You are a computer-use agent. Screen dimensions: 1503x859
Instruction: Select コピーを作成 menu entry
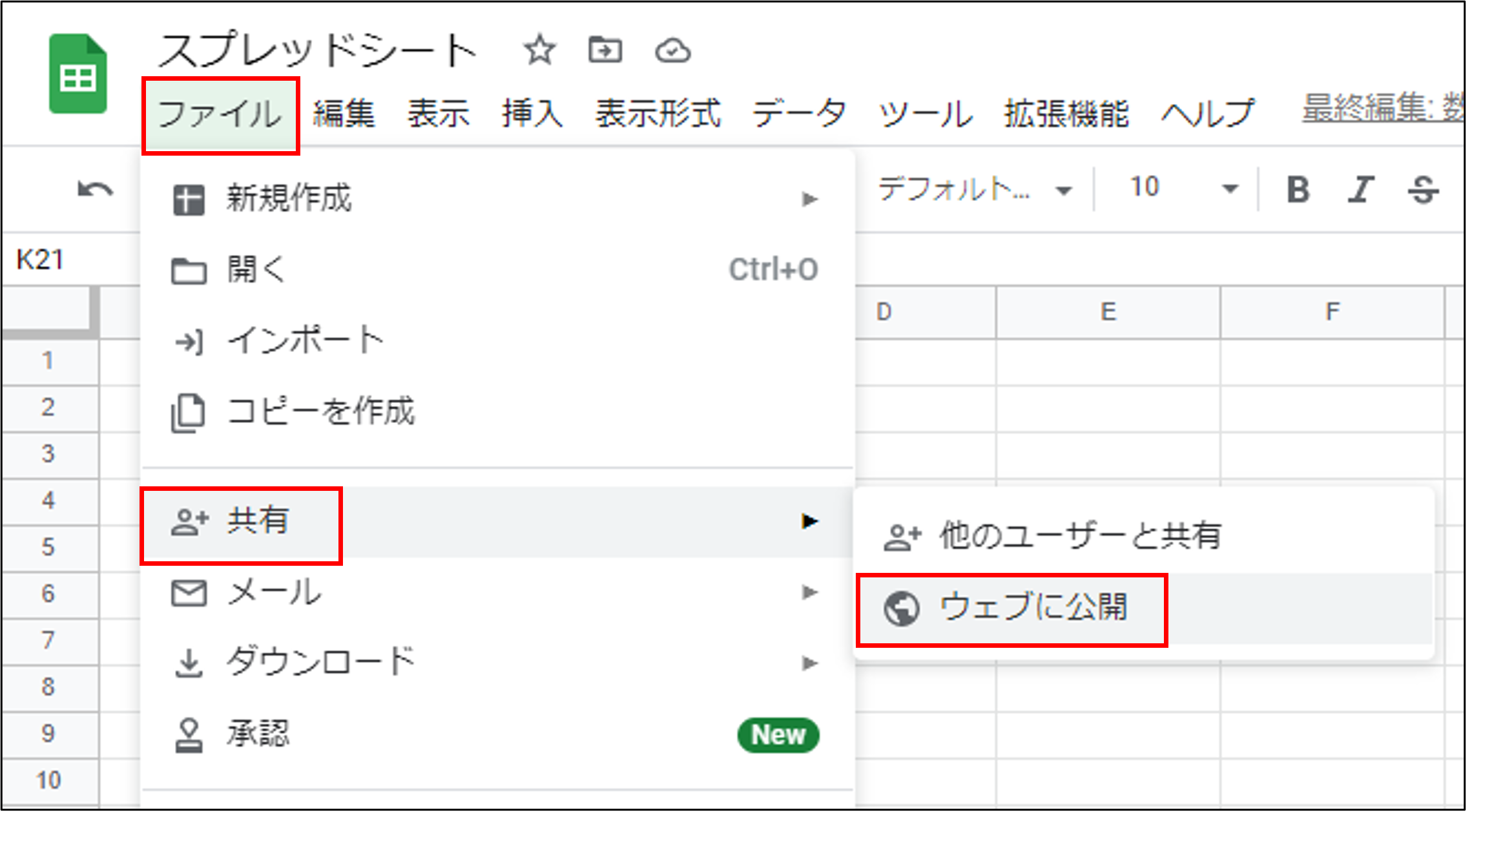[320, 411]
